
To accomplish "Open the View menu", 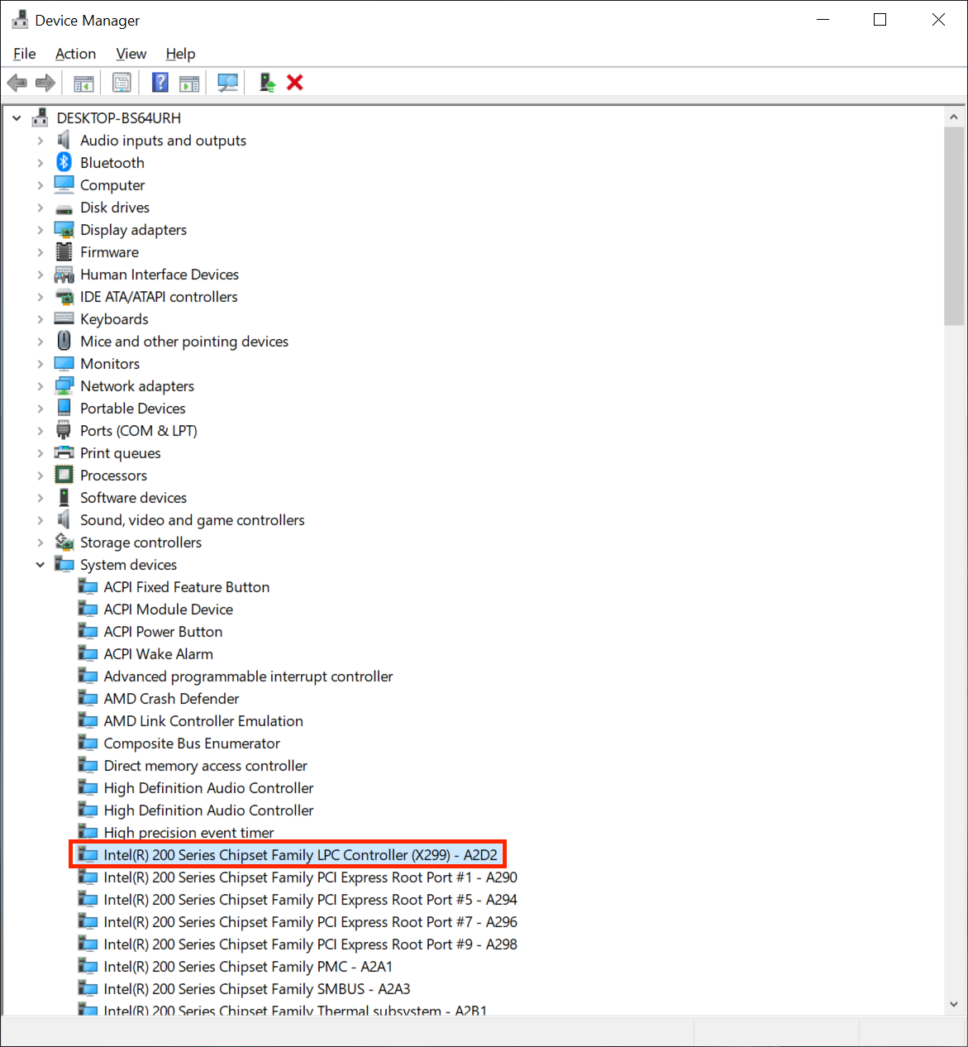I will pyautogui.click(x=131, y=54).
